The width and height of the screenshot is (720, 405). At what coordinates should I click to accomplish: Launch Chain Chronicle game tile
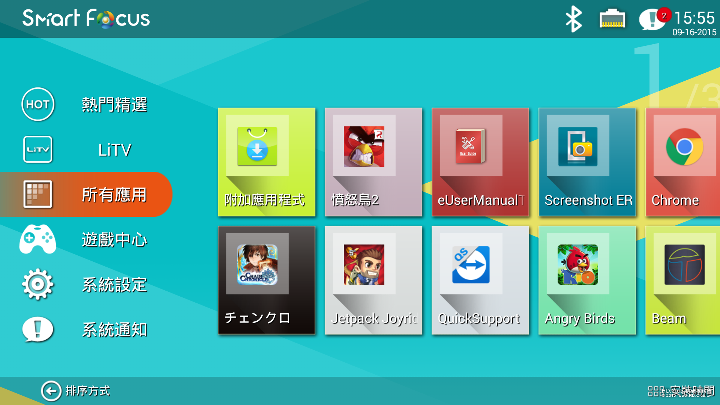266,280
